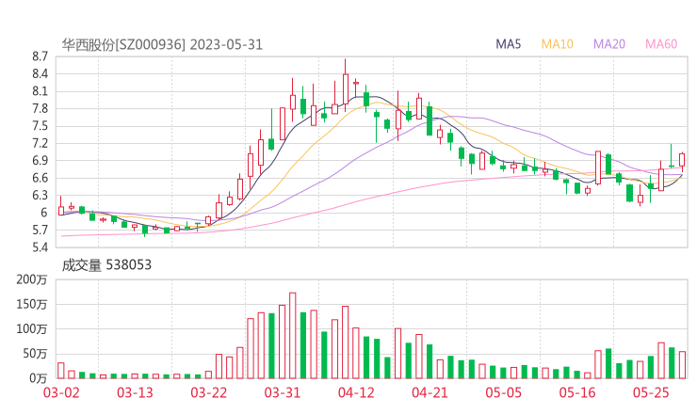
Task: Click the last volume bar on the right
Action: (682, 365)
